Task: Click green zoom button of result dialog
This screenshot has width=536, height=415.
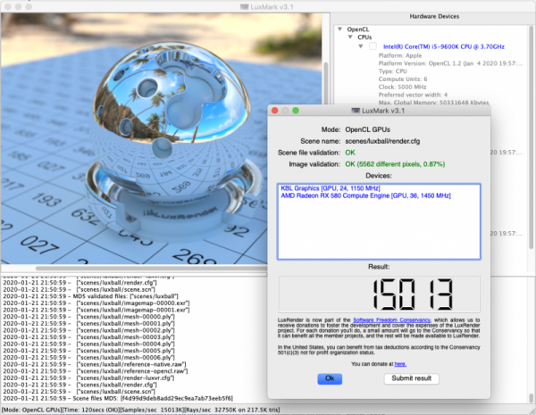Action: [x=296, y=111]
